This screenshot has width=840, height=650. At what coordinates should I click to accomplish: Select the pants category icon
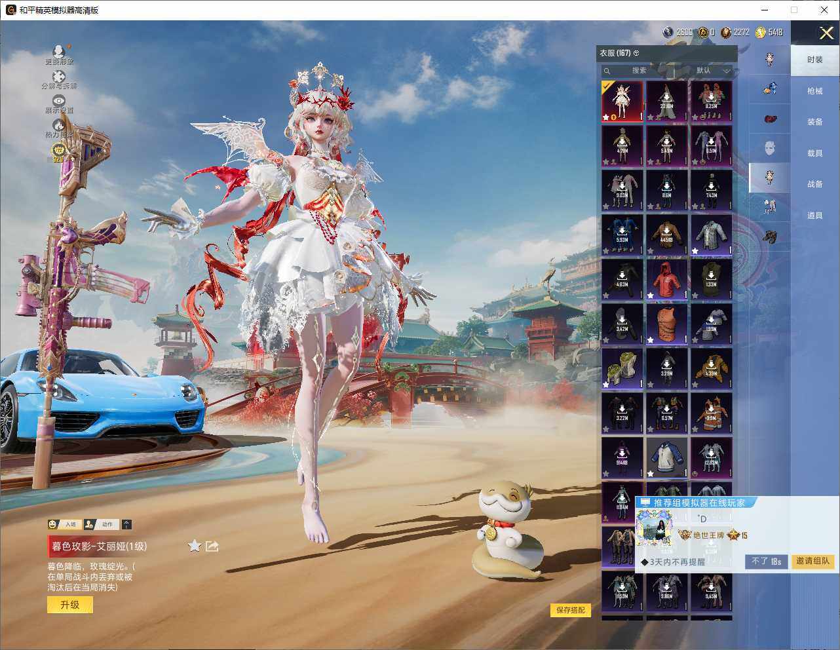pos(770,207)
